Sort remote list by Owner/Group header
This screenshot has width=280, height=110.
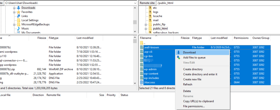click(261, 38)
